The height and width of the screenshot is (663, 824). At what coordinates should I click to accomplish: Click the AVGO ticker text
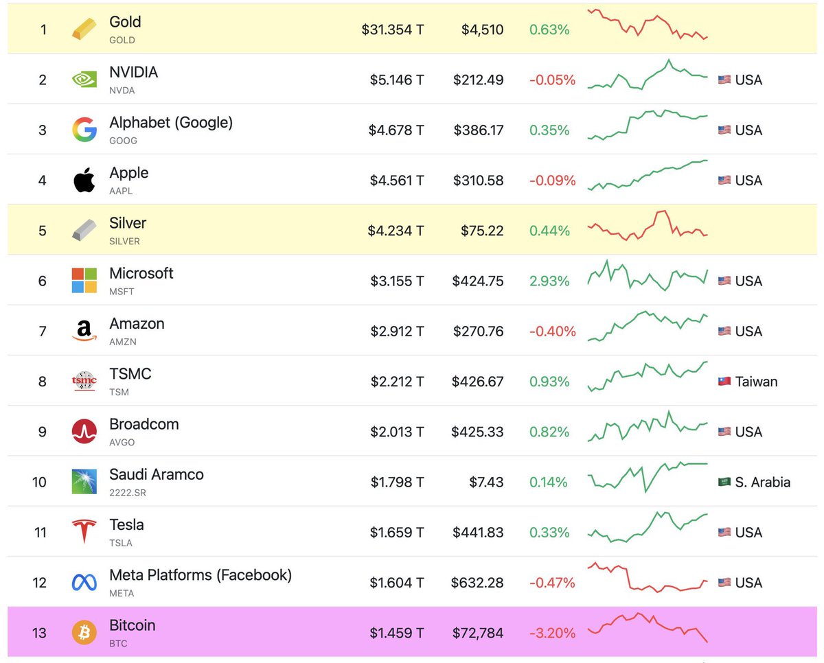(x=122, y=442)
